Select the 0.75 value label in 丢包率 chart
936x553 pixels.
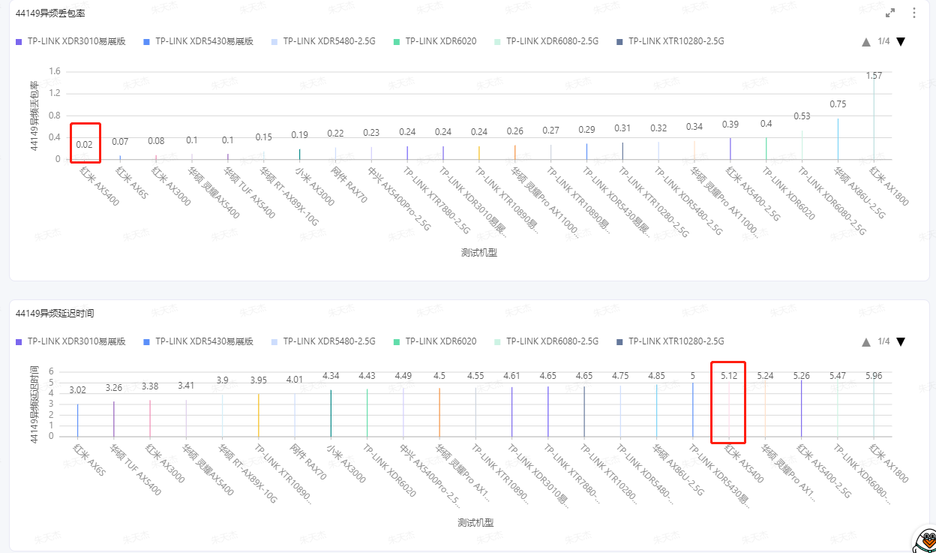tap(838, 104)
